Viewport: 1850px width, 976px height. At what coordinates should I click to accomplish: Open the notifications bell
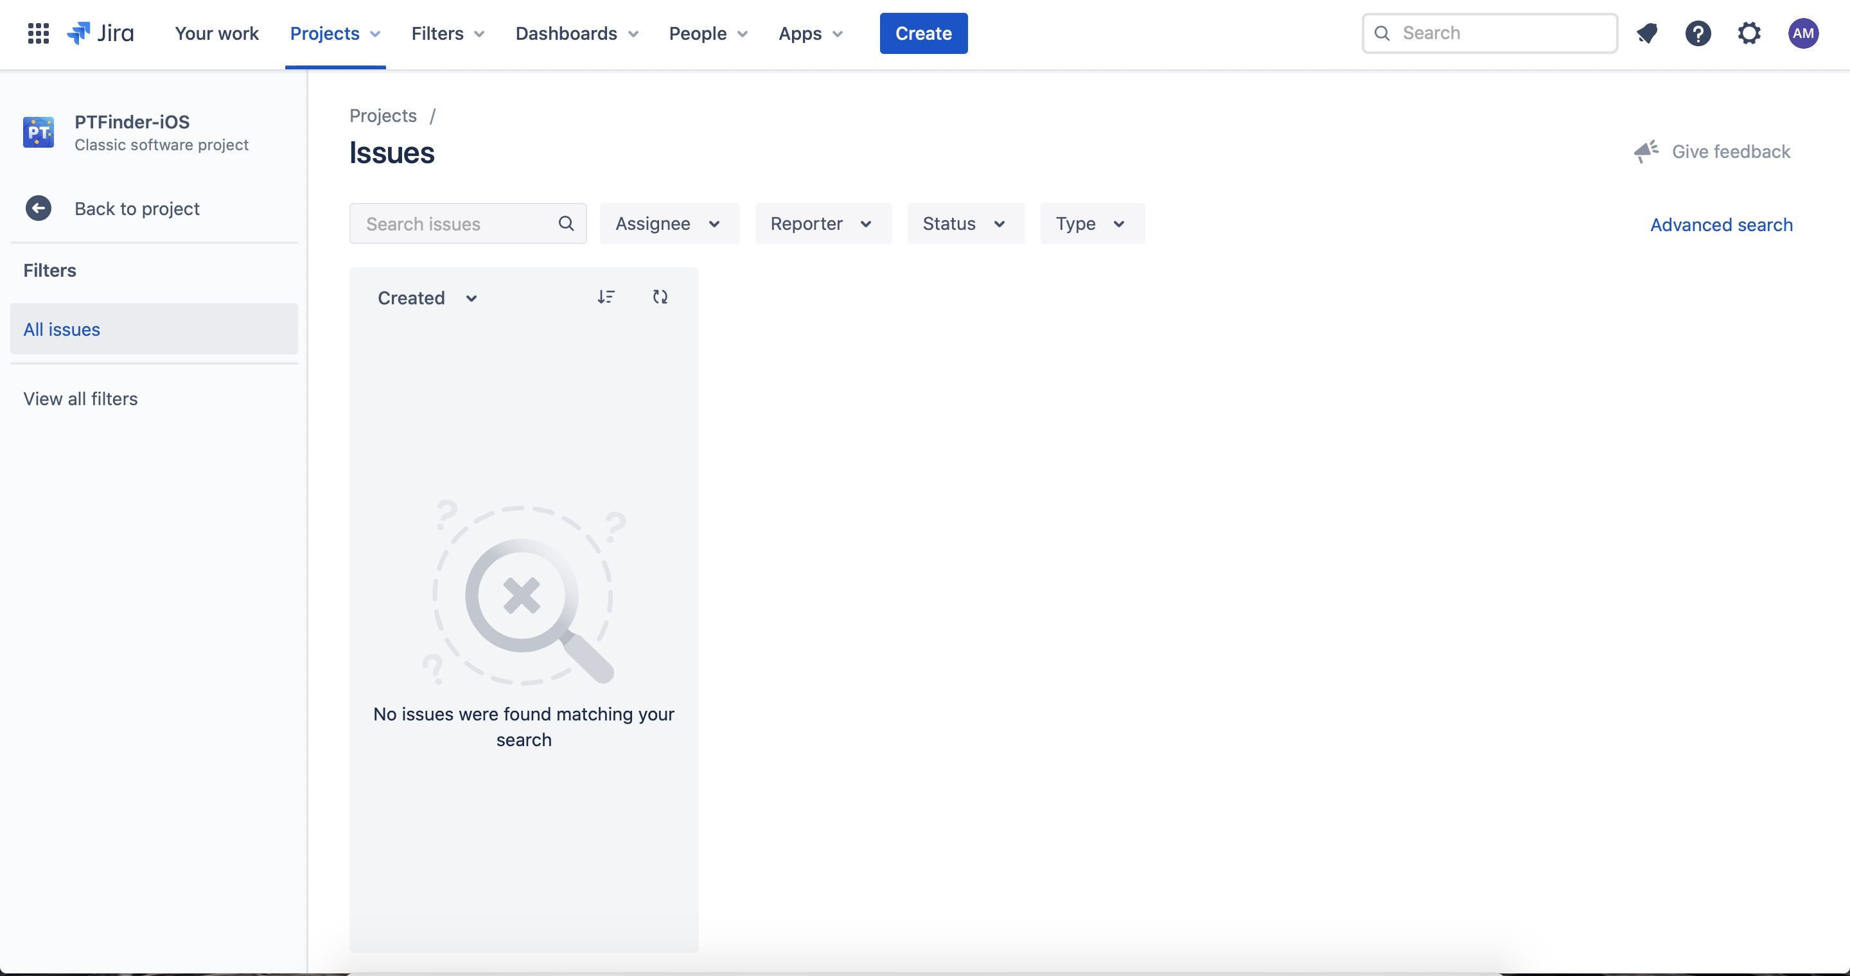[1647, 33]
